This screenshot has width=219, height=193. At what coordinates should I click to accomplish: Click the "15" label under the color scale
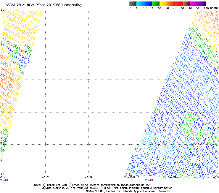click(152, 8)
